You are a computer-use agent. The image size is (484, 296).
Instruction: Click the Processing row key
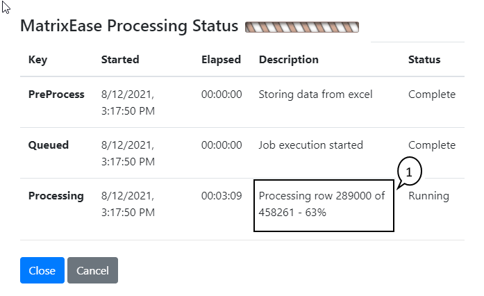pos(56,196)
